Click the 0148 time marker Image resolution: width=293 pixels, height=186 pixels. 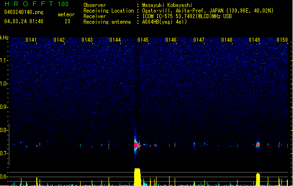coord(227,40)
